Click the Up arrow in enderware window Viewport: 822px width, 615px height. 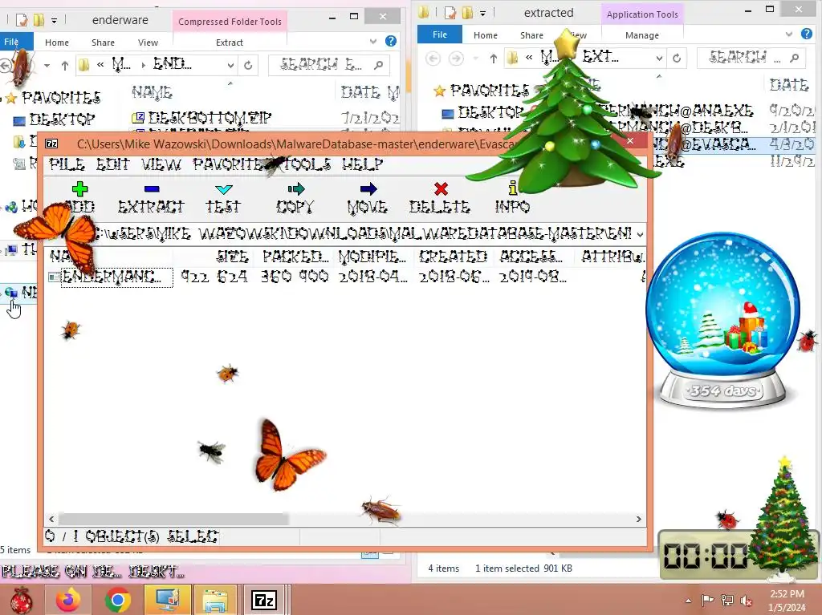(64, 66)
